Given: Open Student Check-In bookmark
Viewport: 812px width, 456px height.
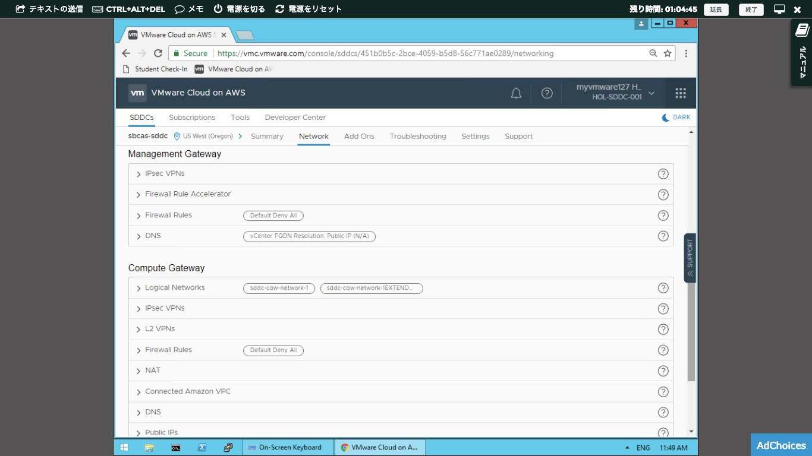Looking at the screenshot, I should 155,69.
